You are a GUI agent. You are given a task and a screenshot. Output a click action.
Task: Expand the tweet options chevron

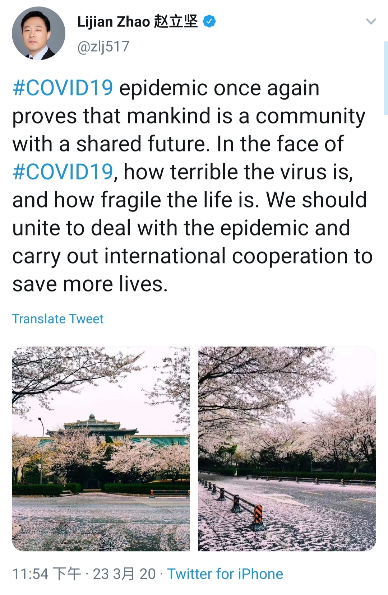(371, 22)
